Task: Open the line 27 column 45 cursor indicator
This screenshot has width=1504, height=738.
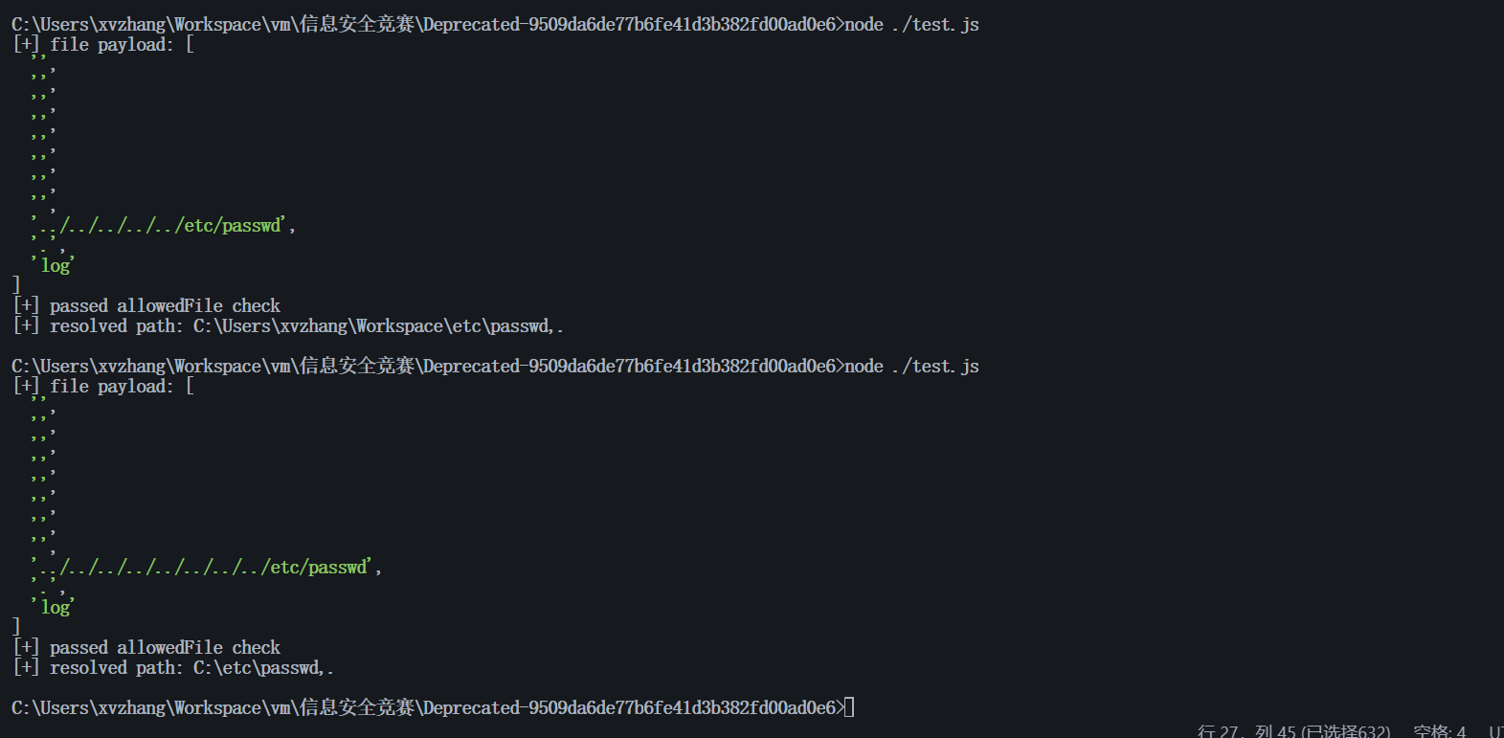Action: point(1293,731)
